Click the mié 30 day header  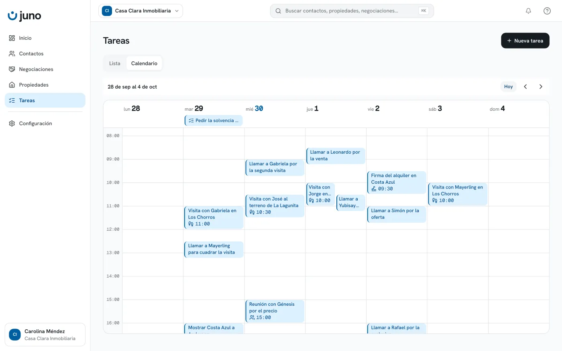click(255, 108)
